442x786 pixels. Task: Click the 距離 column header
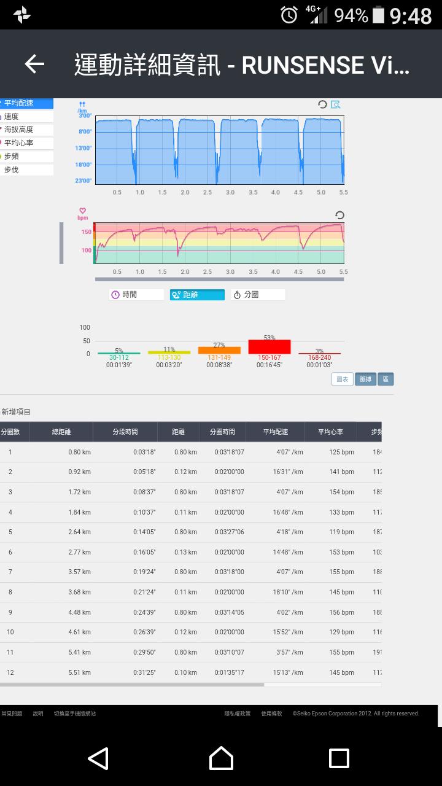178,432
